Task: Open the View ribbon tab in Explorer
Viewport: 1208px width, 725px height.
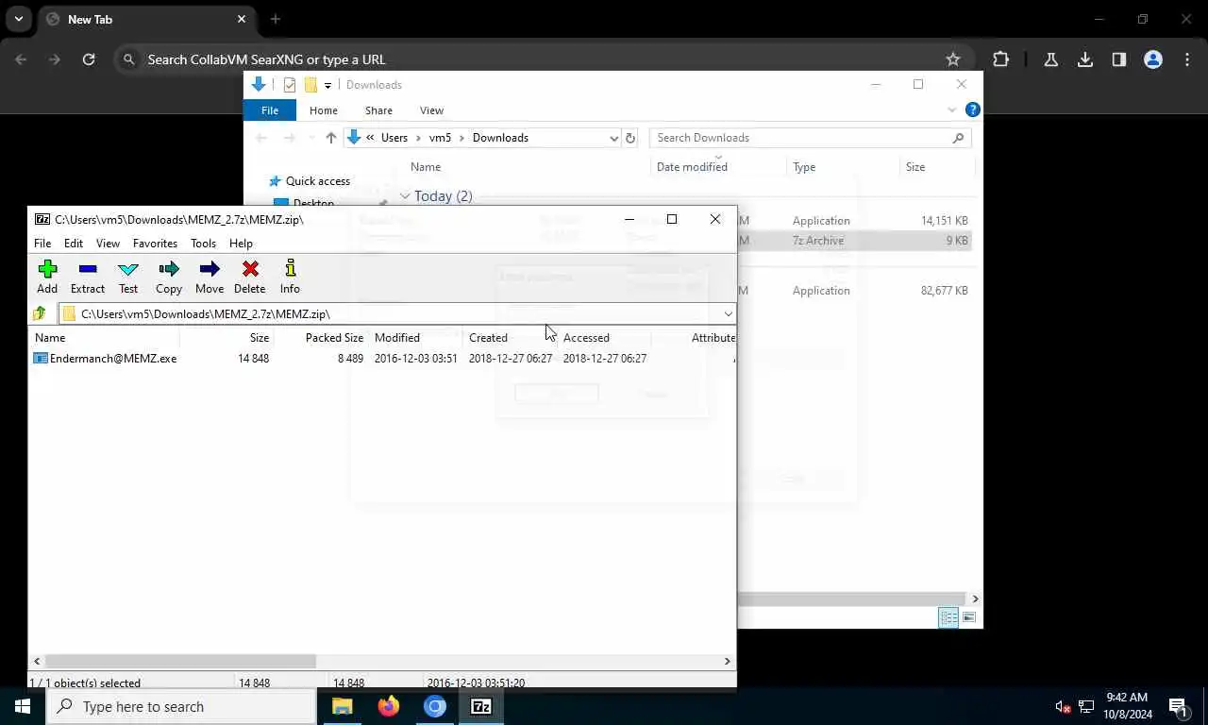Action: coord(431,110)
